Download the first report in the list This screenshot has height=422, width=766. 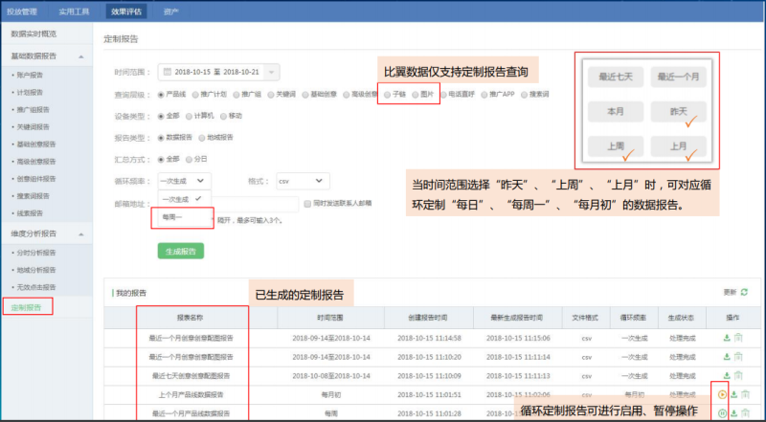point(727,338)
